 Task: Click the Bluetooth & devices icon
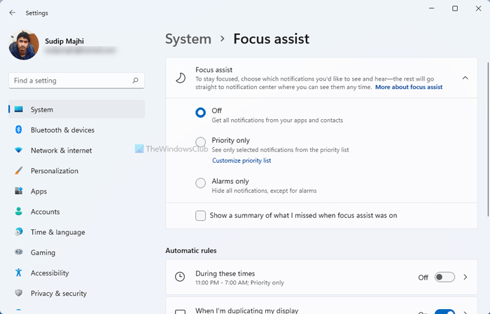[18, 130]
